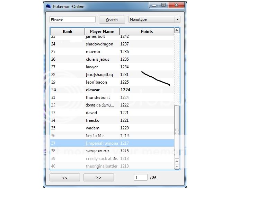Go to previous page with << button
The height and width of the screenshot is (213, 266).
(65, 178)
